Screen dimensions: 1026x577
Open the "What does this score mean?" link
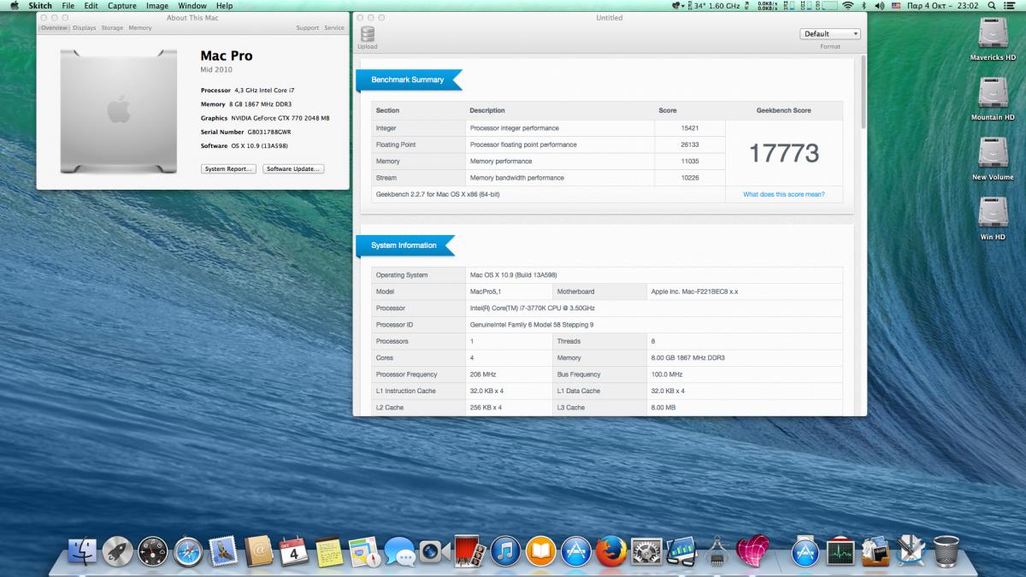784,194
